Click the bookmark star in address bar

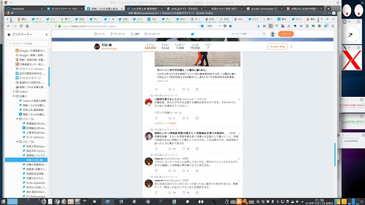click(230, 26)
